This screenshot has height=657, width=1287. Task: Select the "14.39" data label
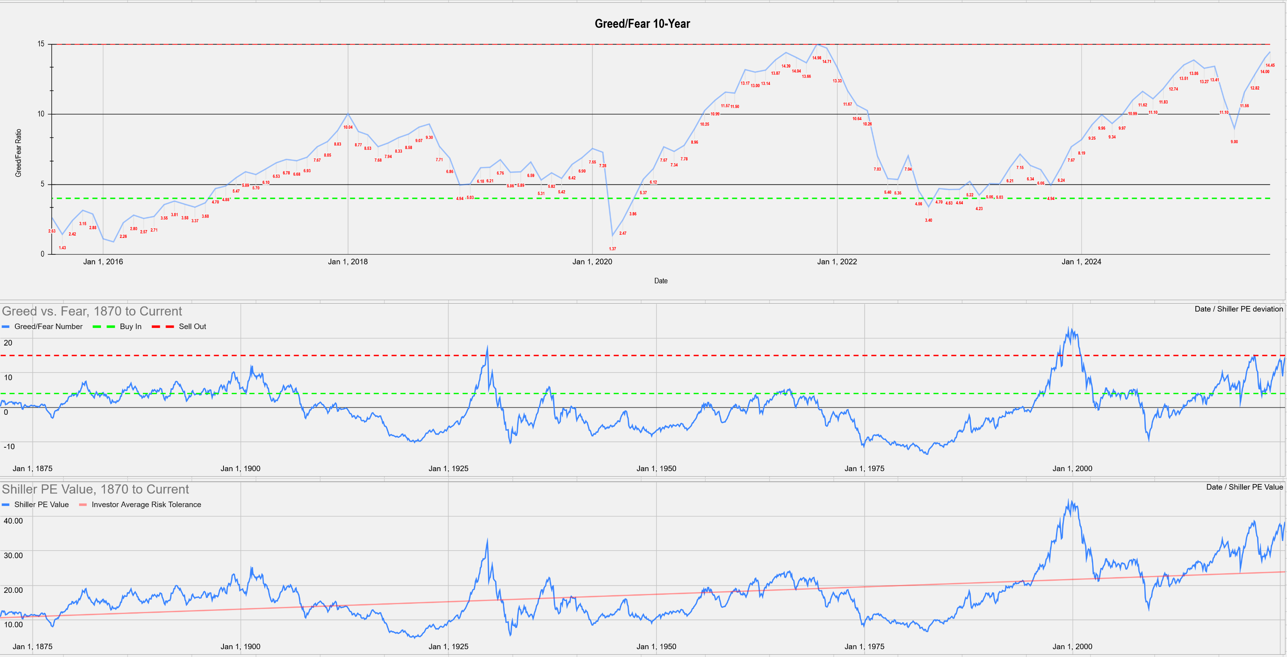click(786, 66)
